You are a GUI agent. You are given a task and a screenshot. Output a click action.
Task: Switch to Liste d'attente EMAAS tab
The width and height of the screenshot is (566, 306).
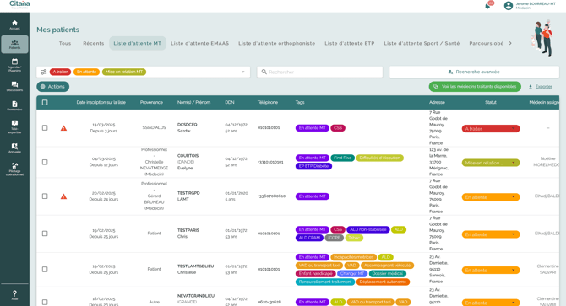point(199,43)
